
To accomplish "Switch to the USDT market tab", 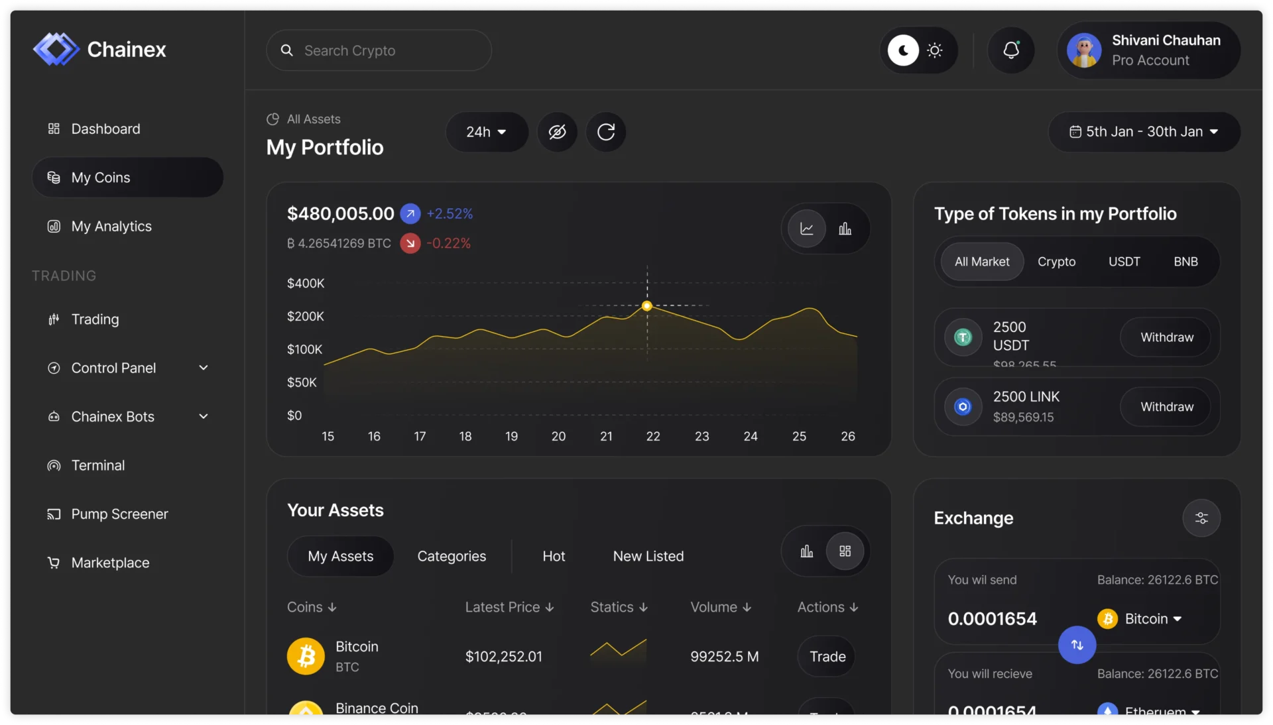I will (1124, 261).
